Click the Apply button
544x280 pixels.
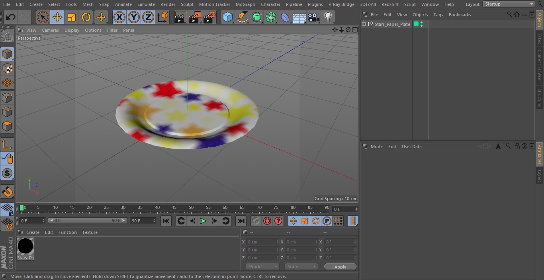click(340, 267)
